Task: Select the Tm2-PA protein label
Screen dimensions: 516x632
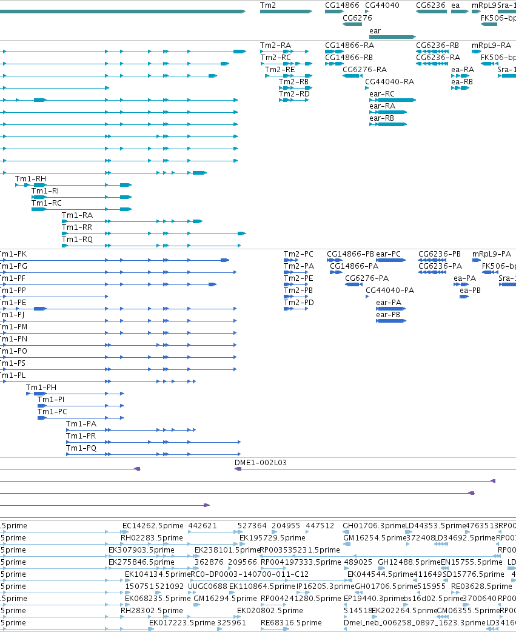Action: click(299, 266)
